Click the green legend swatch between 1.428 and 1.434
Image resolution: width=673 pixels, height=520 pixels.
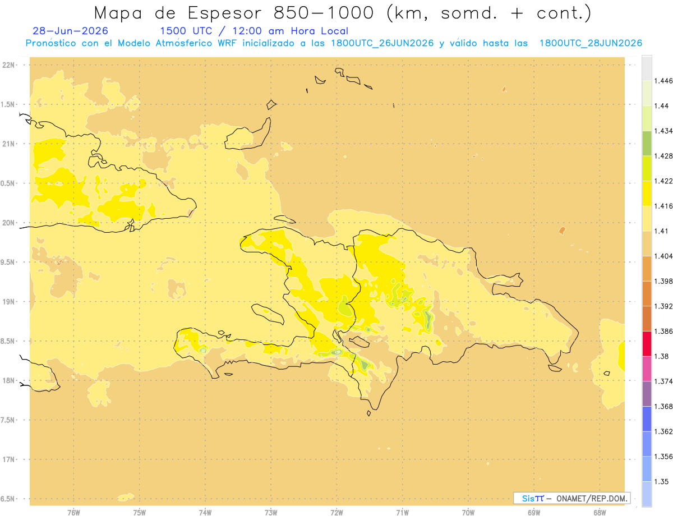click(x=647, y=143)
